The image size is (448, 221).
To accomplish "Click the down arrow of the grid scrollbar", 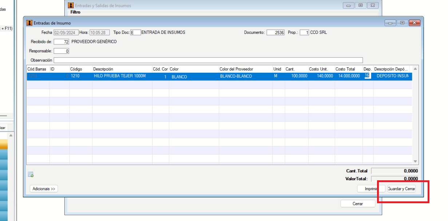I will click(416, 161).
